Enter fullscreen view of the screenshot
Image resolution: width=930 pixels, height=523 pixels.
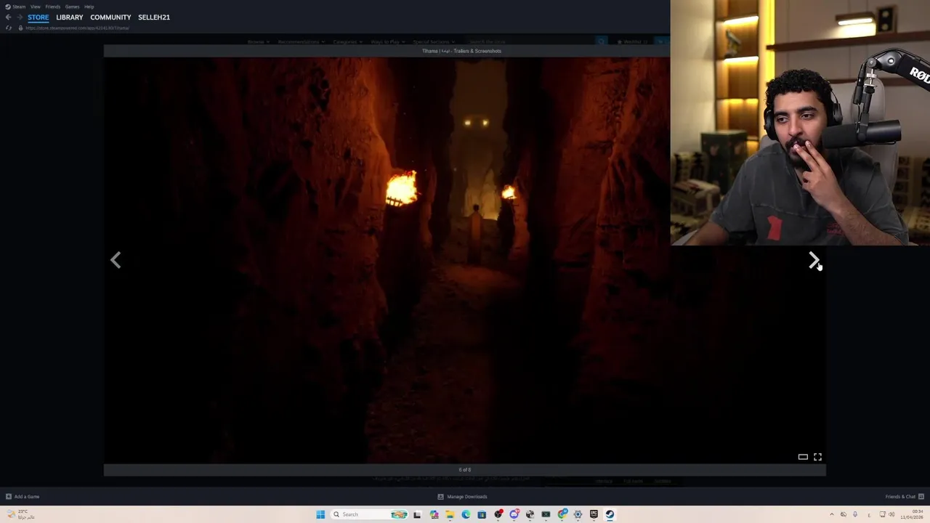pyautogui.click(x=817, y=457)
